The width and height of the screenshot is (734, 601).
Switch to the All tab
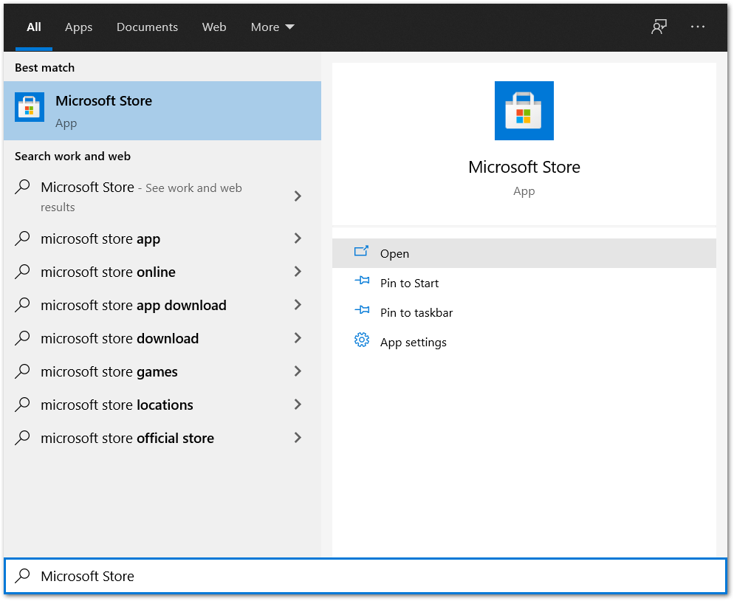click(x=34, y=27)
